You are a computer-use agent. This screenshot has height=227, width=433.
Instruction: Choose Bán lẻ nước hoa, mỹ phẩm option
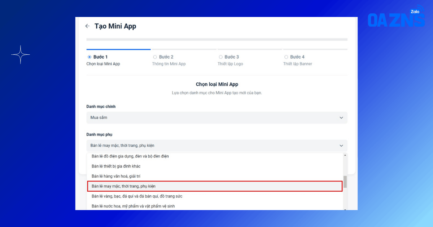[x=215, y=206]
